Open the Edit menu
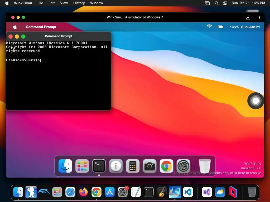The image size is (270, 202). point(51,3)
